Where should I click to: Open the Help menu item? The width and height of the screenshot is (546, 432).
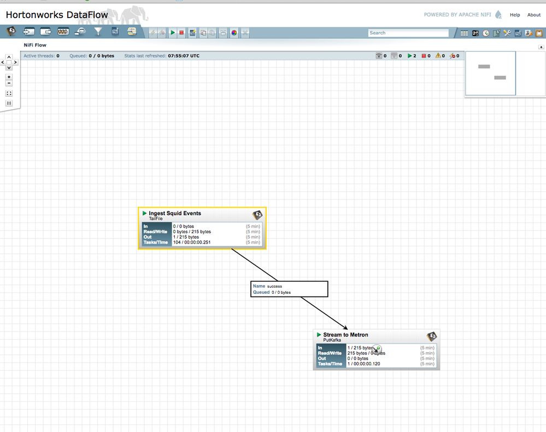coord(514,15)
